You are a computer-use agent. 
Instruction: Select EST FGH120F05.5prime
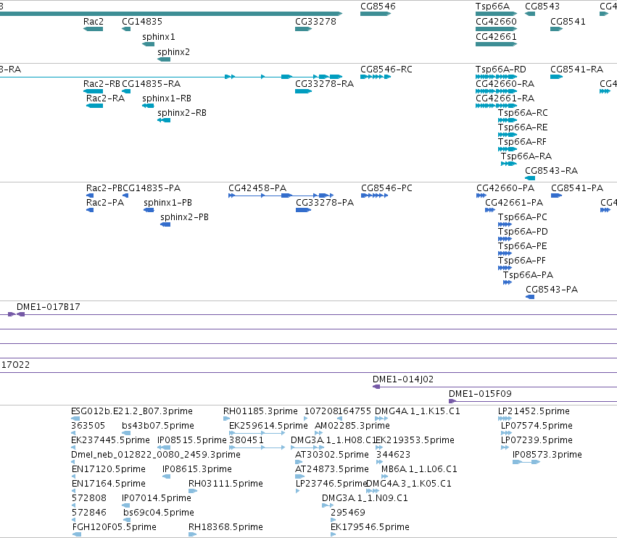77,534
